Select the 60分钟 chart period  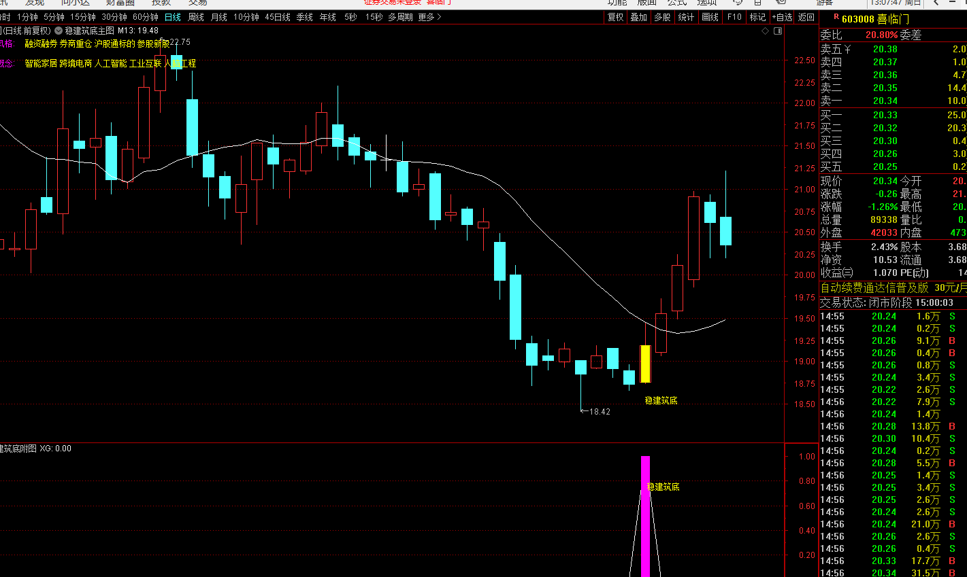tap(146, 17)
